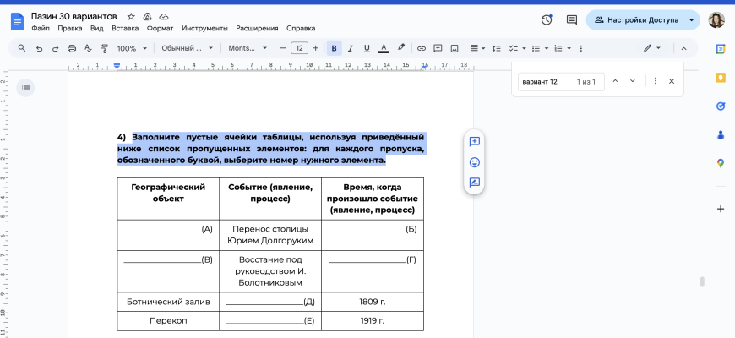This screenshot has height=338, width=735.
Task: Open the Формат menu
Action: pos(160,28)
